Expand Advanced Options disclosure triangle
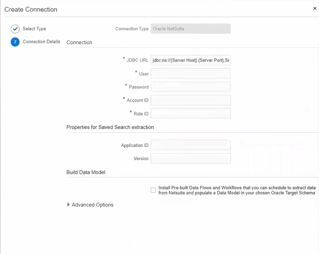The image size is (319, 254). pyautogui.click(x=68, y=205)
